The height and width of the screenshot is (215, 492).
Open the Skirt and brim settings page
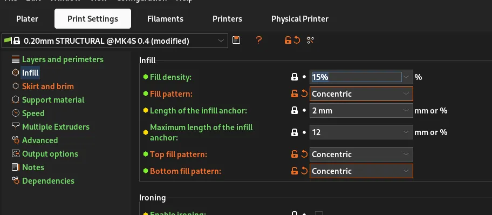point(48,86)
